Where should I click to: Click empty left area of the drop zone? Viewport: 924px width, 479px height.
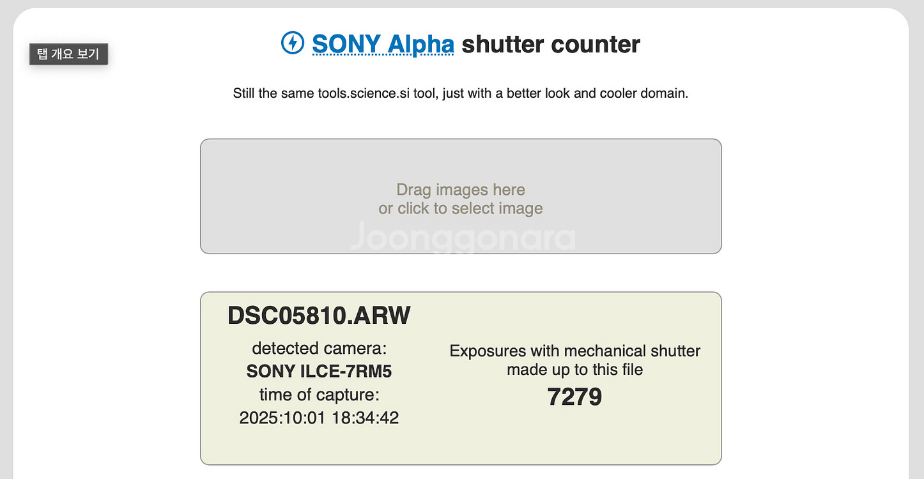coord(268,198)
